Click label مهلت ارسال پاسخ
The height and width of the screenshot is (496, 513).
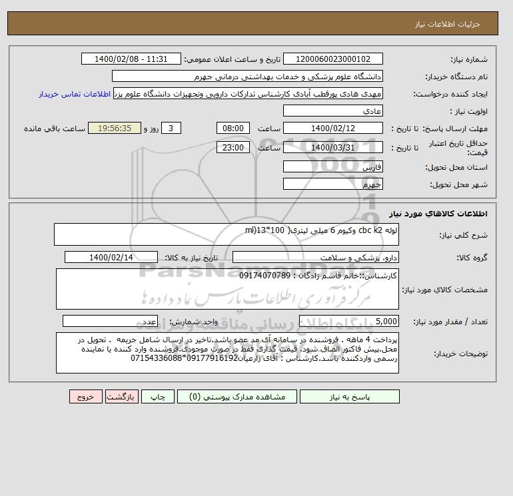[x=455, y=128]
